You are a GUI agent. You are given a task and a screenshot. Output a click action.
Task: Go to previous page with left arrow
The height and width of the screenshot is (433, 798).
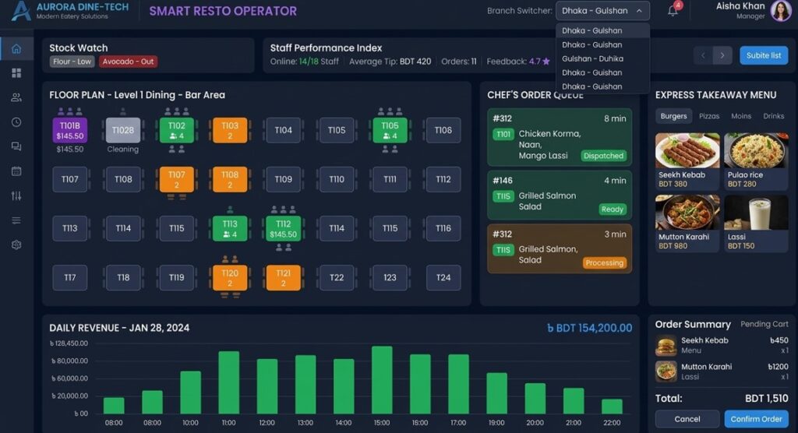coord(703,55)
